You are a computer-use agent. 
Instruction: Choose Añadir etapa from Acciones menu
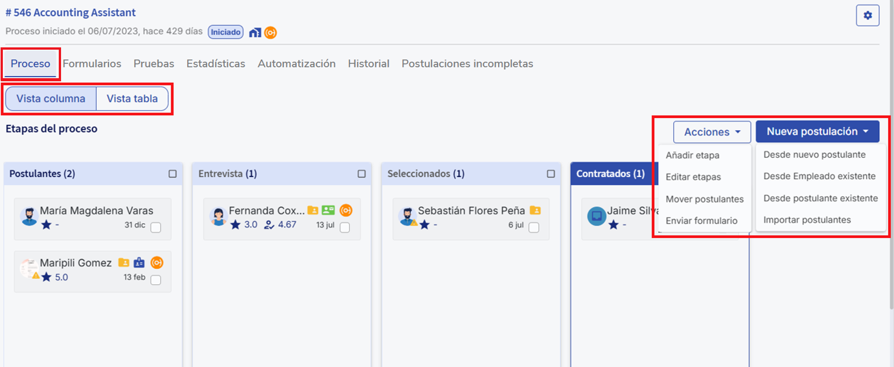coord(692,155)
